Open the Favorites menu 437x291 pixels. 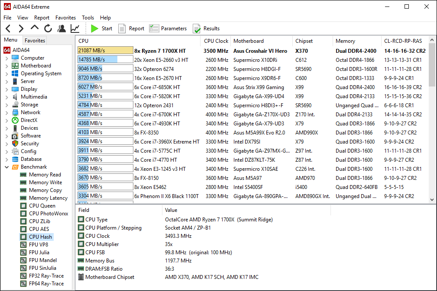point(65,18)
